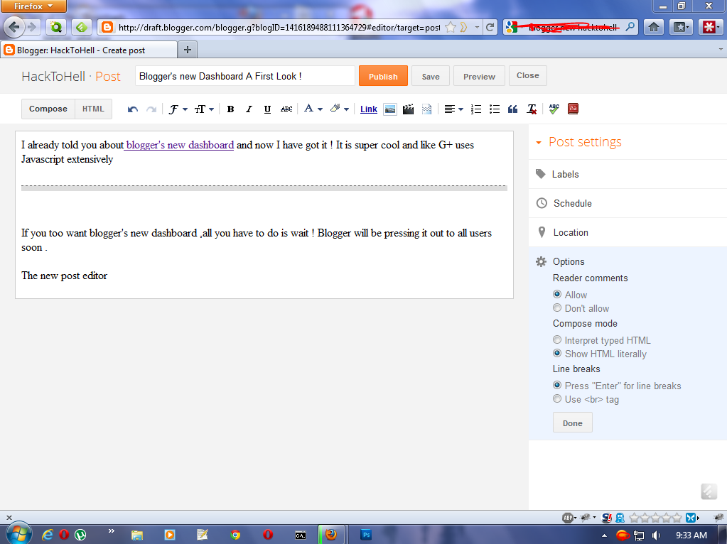Screen dimensions: 727x544
Task: Open Internet Explorer from taskbar
Action: tap(47, 535)
